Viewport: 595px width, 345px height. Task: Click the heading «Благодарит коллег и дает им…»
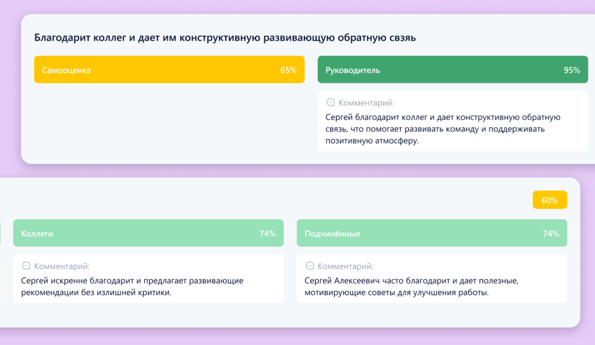pos(225,38)
